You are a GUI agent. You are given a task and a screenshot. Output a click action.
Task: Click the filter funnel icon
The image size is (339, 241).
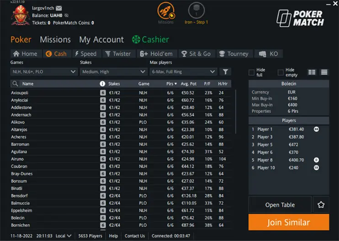(x=225, y=72)
